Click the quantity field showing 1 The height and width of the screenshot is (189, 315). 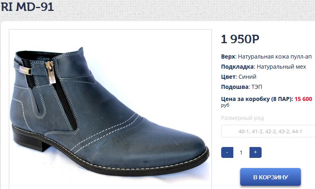(241, 153)
